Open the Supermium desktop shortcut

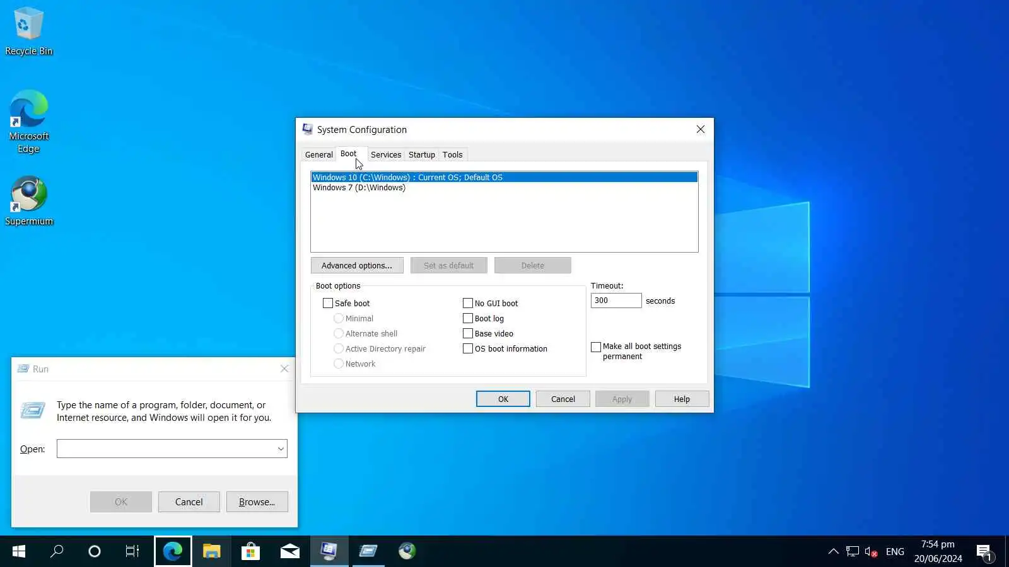click(x=28, y=201)
